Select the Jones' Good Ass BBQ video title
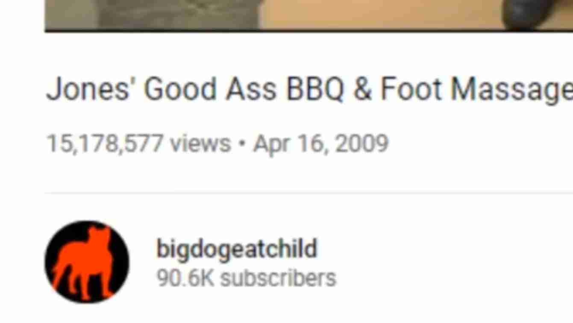The height and width of the screenshot is (323, 573). (x=309, y=90)
